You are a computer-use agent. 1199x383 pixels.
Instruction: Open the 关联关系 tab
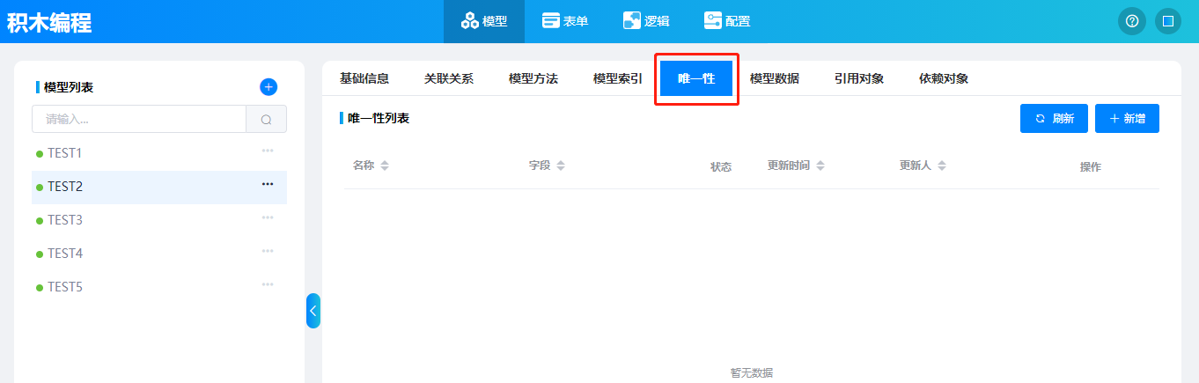(x=449, y=78)
